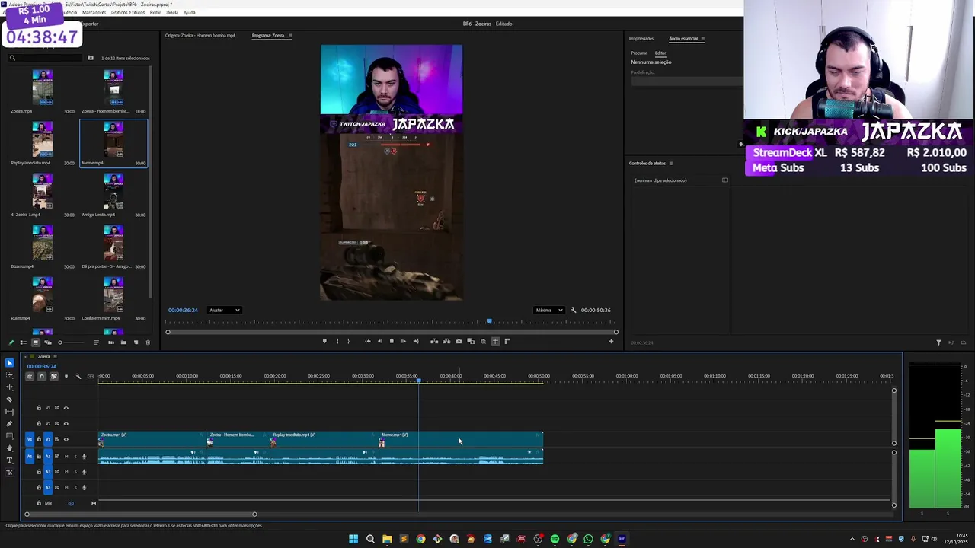The height and width of the screenshot is (548, 975).
Task: Click Go to Out point button
Action: point(416,341)
